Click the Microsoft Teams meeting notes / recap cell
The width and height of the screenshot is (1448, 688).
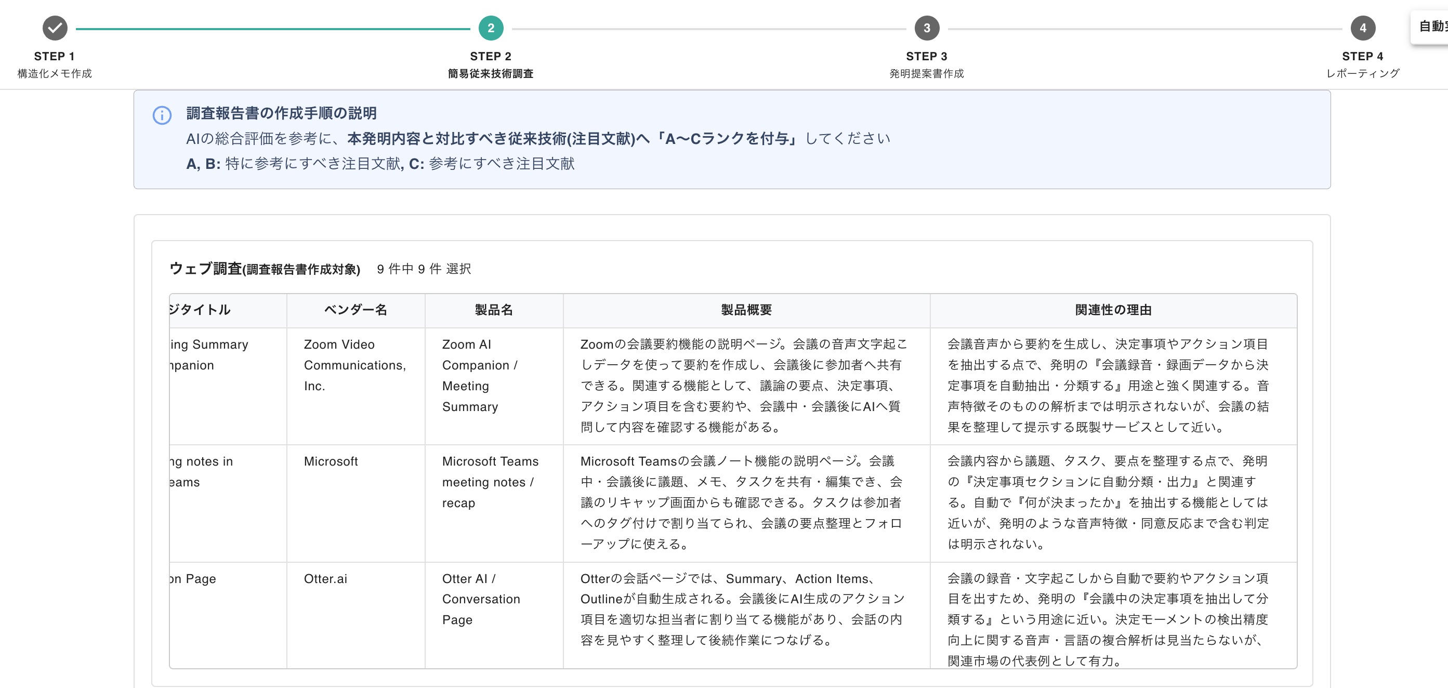pyautogui.click(x=494, y=504)
